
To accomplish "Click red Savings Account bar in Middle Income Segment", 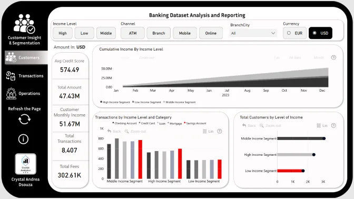I will pyautogui.click(x=140, y=160).
